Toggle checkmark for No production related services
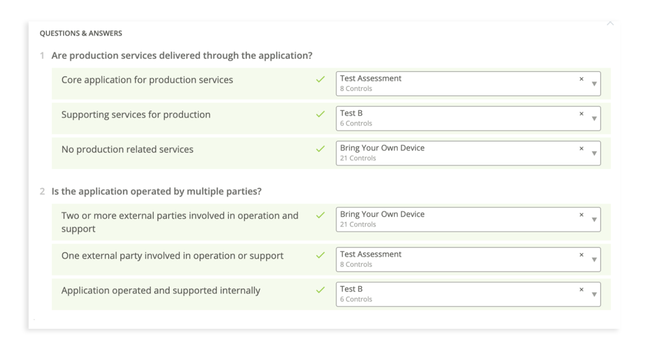This screenshot has width=646, height=351. coord(320,149)
